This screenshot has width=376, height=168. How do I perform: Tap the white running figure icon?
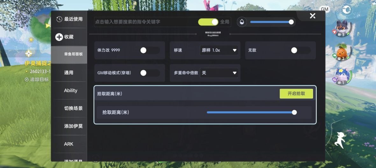point(341,140)
